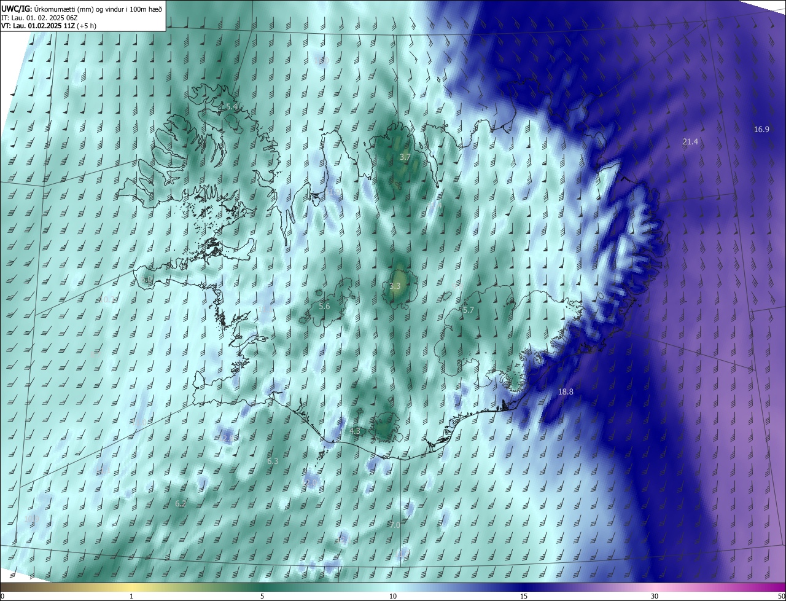Click the 21.4 value label on the map
This screenshot has height=601, width=786.
pyautogui.click(x=690, y=142)
